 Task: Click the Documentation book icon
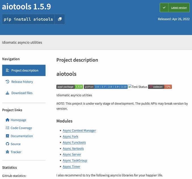pyautogui.click(x=8, y=136)
